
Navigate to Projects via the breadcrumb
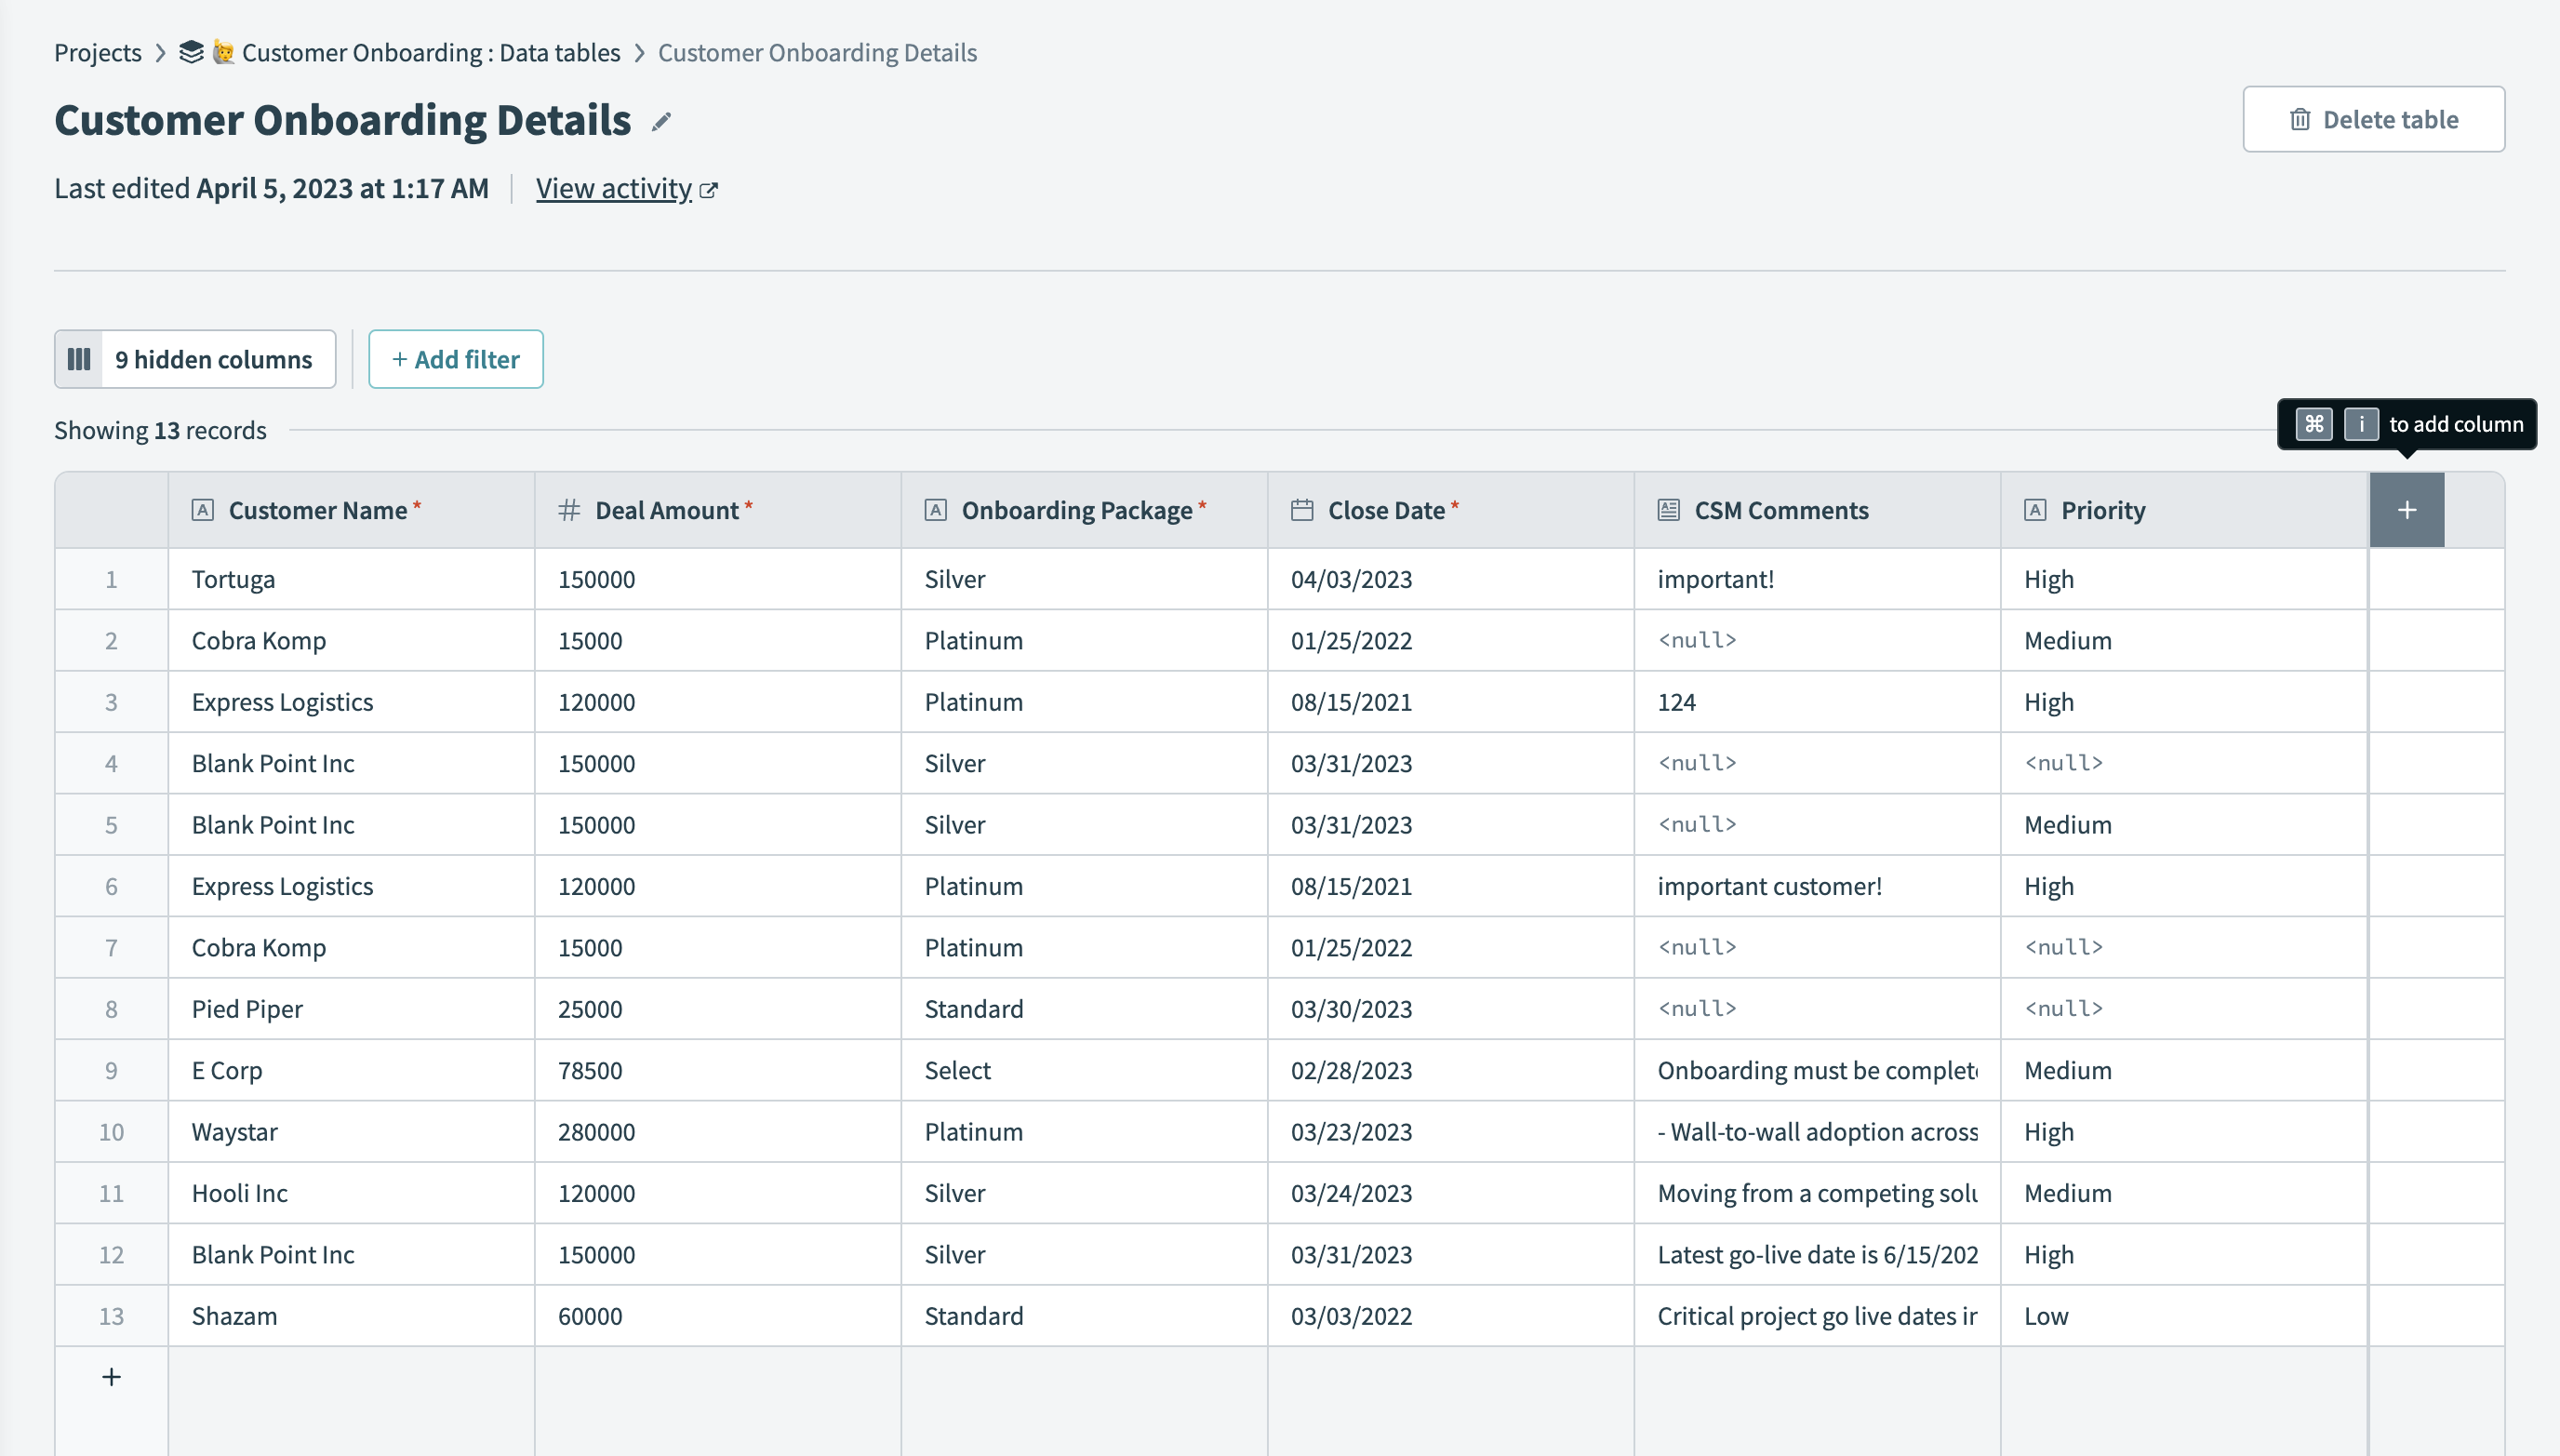click(97, 52)
